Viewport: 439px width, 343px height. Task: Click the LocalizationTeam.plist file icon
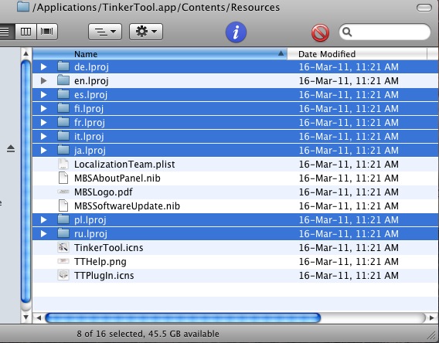63,164
